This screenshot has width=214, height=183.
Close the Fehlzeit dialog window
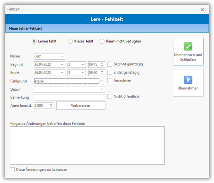point(202,9)
